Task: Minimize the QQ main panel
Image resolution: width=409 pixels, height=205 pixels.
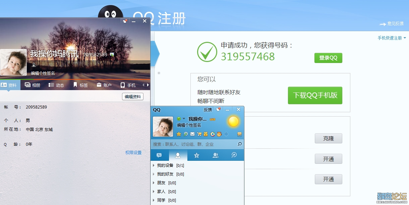Action: [x=228, y=110]
